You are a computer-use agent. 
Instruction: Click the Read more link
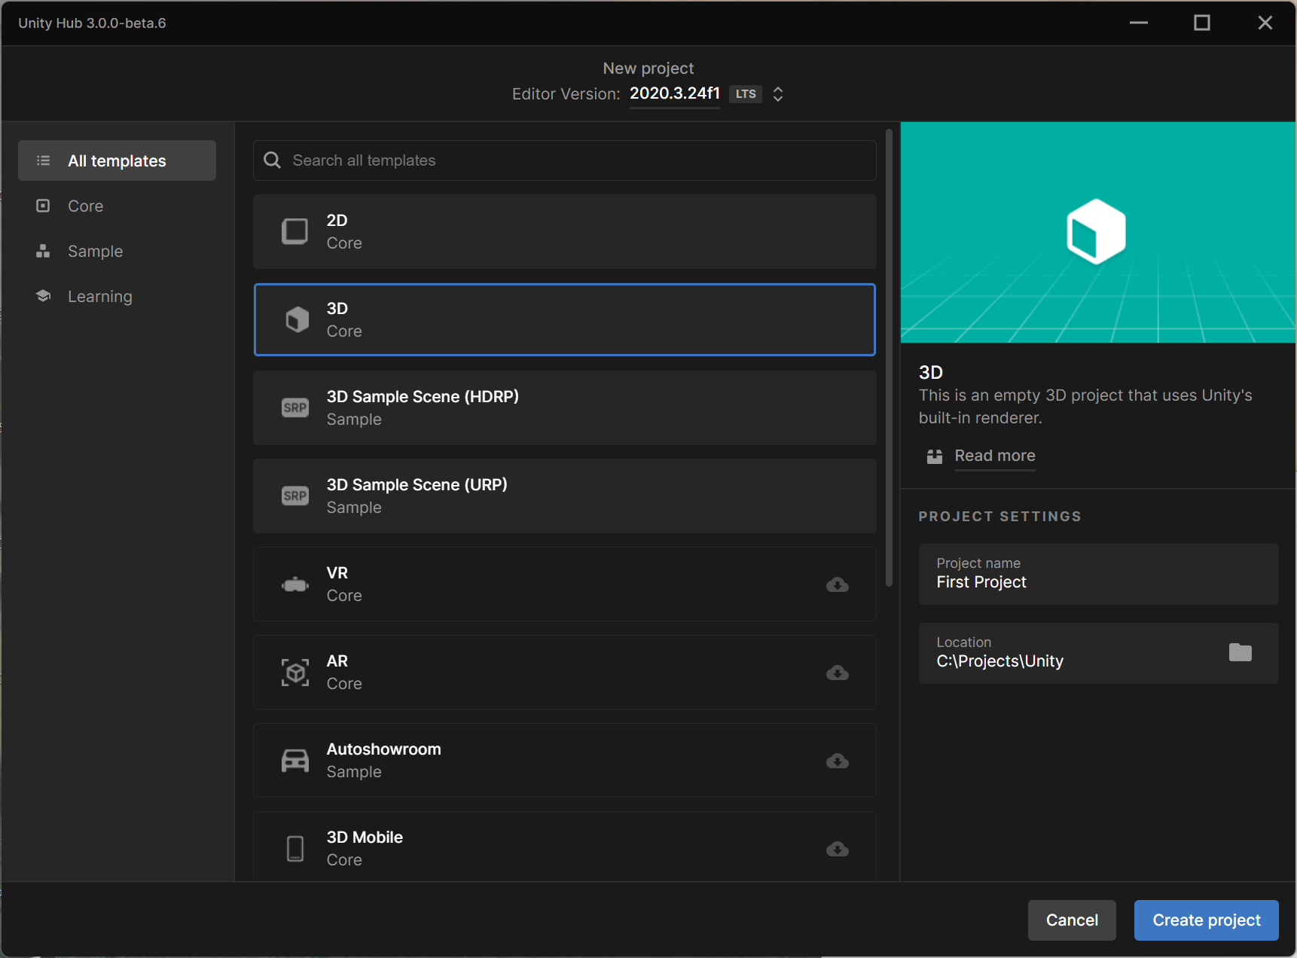(994, 456)
